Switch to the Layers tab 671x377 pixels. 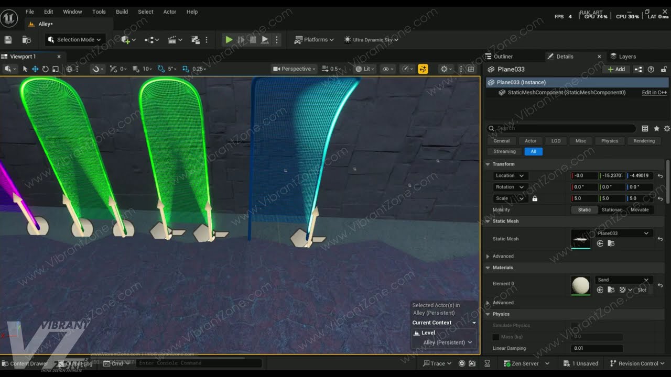627,57
